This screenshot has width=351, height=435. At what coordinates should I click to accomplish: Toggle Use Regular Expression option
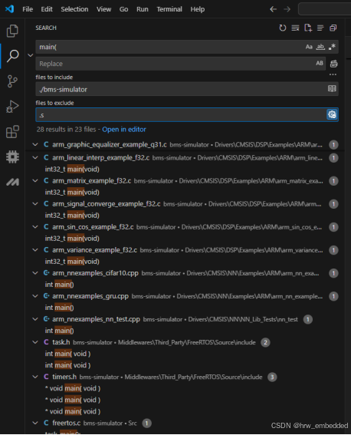point(332,47)
